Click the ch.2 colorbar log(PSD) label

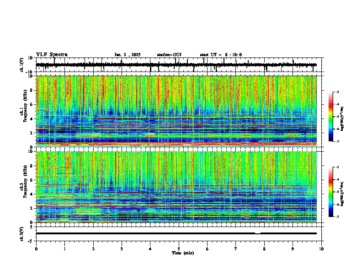[342, 194]
